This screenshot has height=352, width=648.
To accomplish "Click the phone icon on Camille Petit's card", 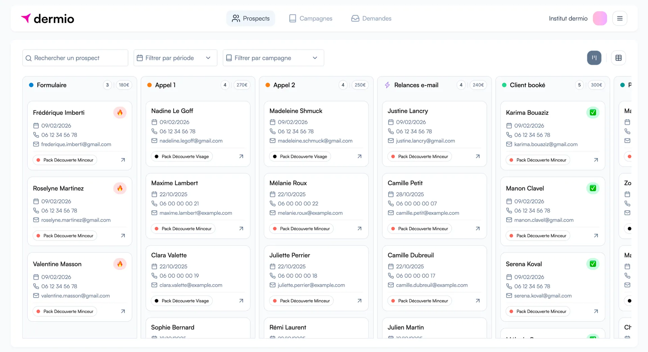I will 390,203.
